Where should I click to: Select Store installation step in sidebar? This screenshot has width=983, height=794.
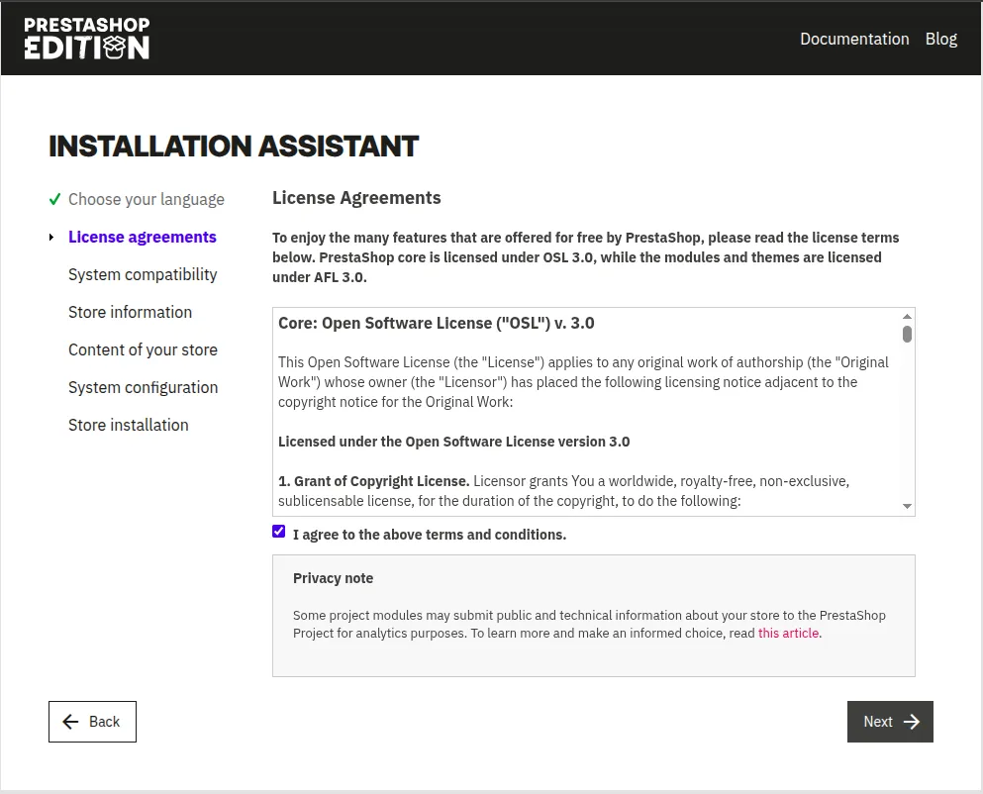coord(128,426)
